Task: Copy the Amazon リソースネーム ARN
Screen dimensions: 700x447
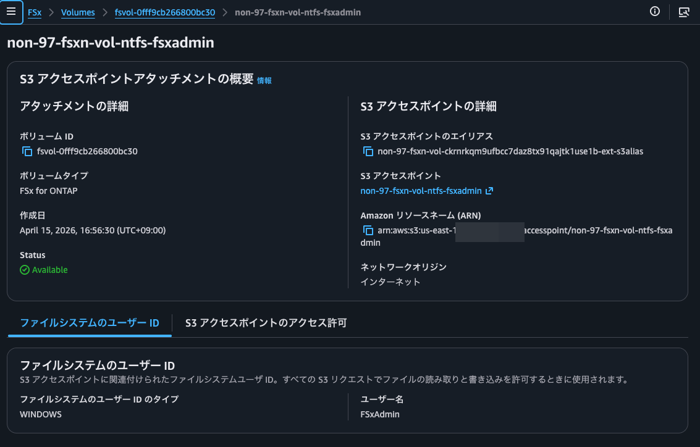Action: click(367, 230)
